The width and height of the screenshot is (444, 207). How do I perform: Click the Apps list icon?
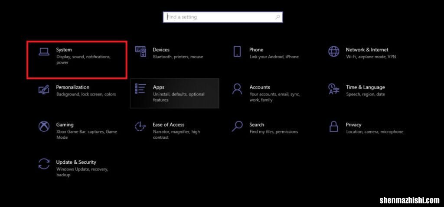pos(140,89)
